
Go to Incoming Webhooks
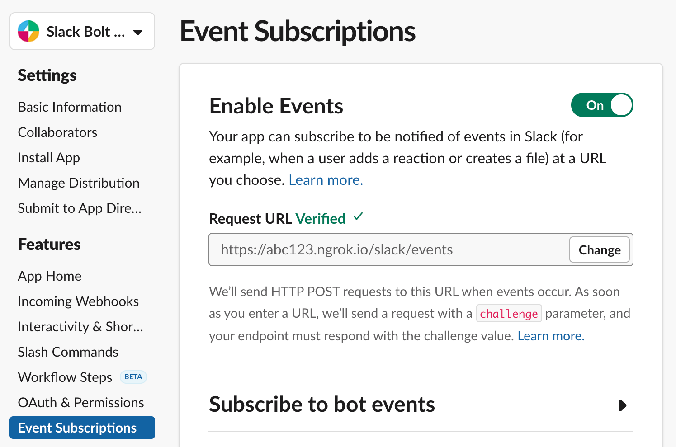78,301
